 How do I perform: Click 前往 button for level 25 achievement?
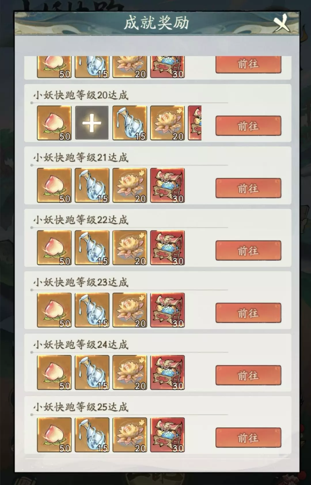pyautogui.click(x=248, y=438)
